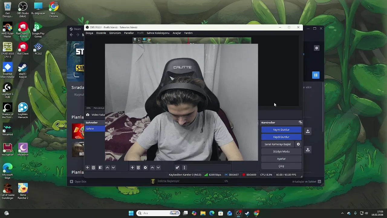The width and height of the screenshot is (387, 218).
Task: Move the scene down arrow in Sahneler
Action: coord(113,167)
